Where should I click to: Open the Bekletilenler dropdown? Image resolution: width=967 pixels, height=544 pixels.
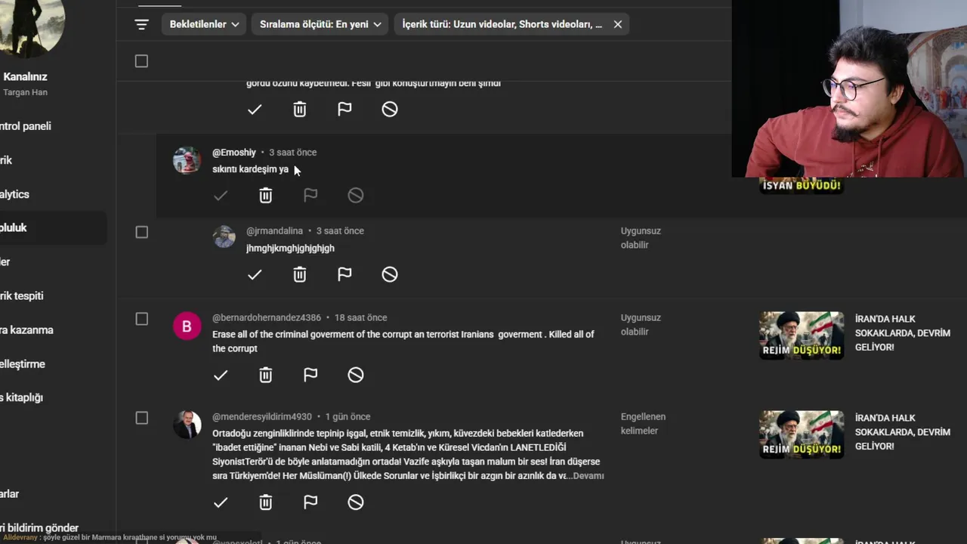pos(204,24)
